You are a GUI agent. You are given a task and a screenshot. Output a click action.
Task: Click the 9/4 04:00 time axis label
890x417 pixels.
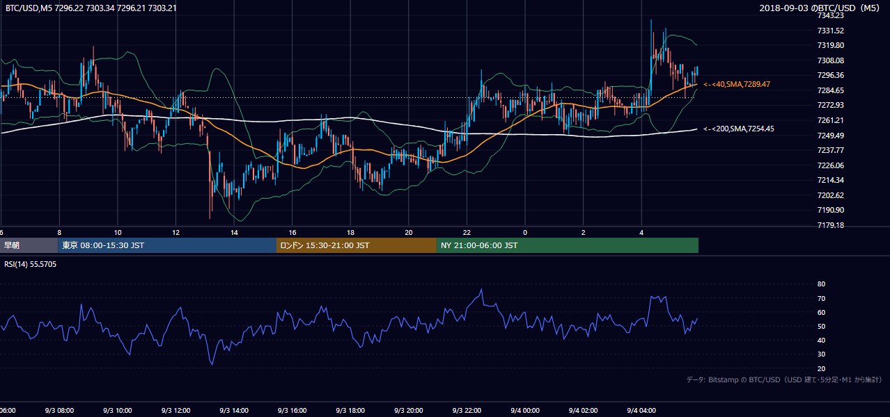641,411
